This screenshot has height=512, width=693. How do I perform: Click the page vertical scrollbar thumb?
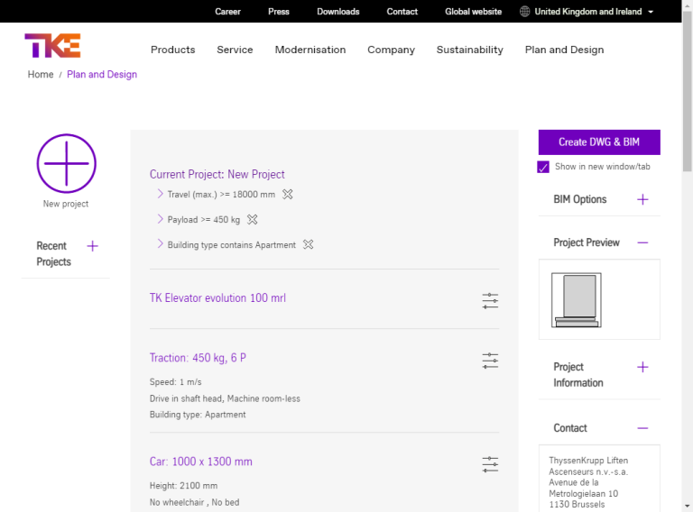coord(688,92)
